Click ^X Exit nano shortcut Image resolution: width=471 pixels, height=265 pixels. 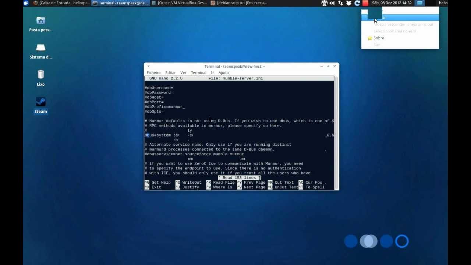click(153, 187)
